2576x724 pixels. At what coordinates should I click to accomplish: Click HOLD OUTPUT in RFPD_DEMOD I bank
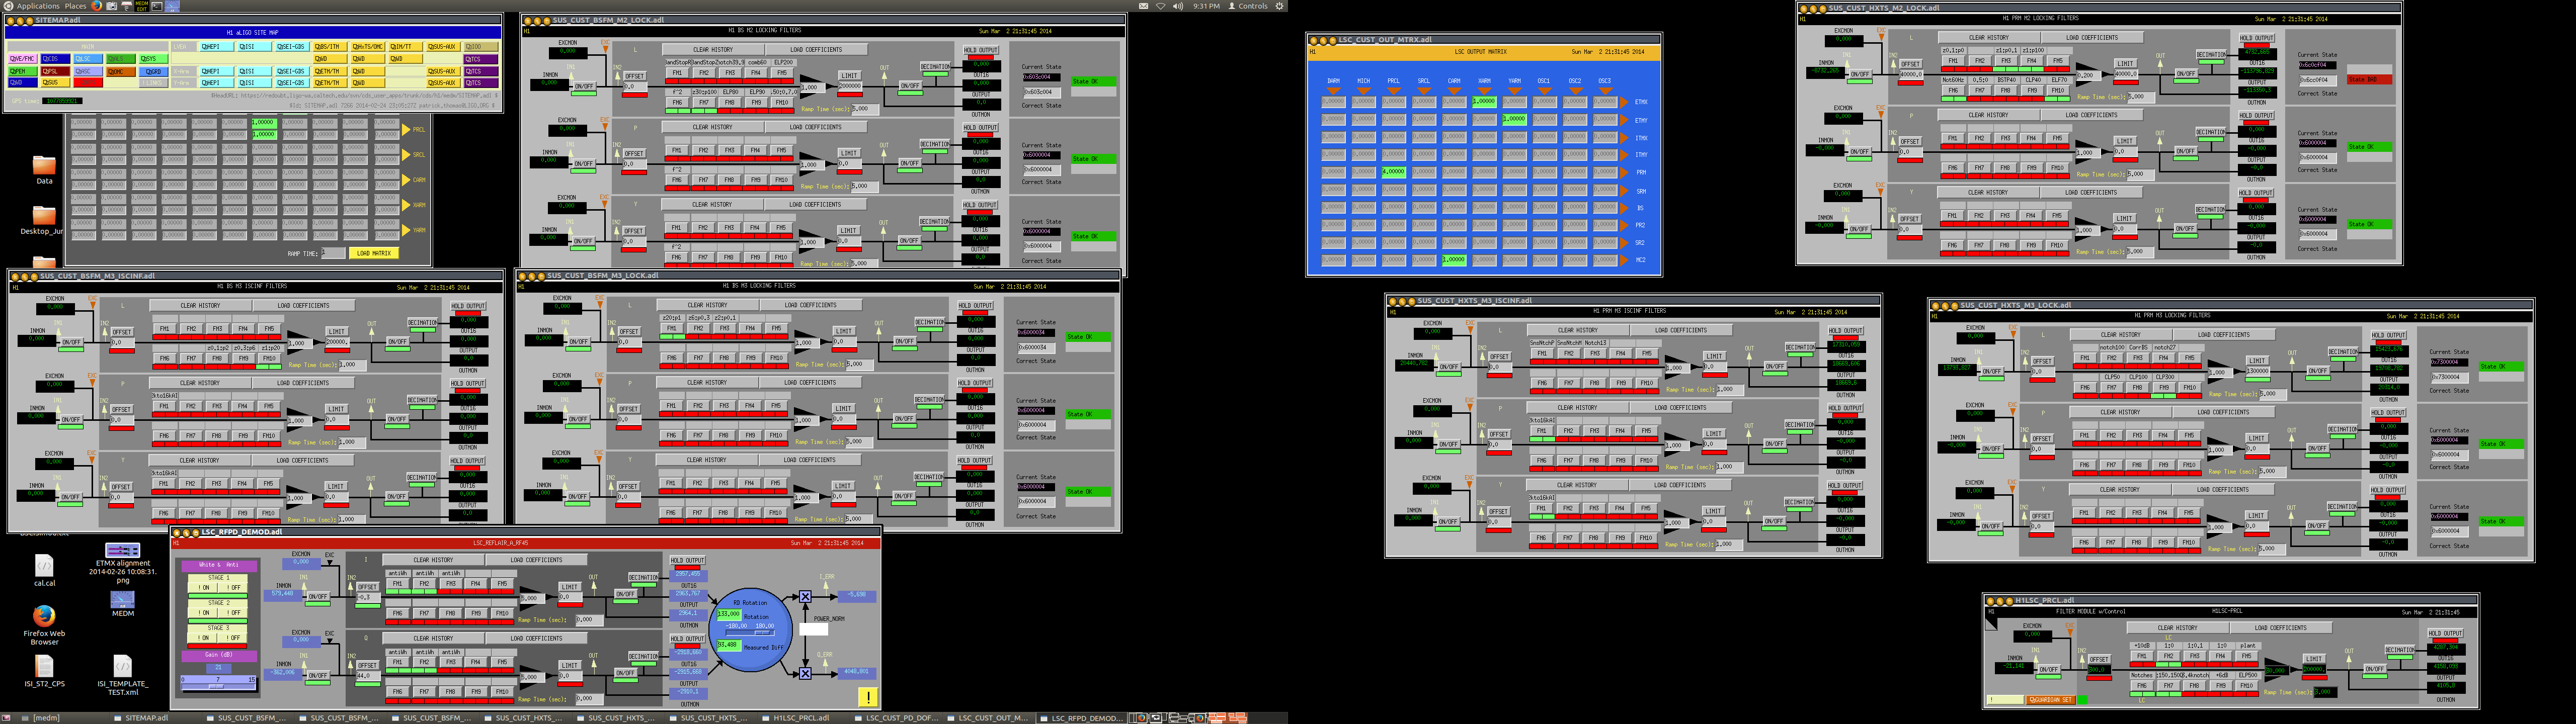point(688,560)
